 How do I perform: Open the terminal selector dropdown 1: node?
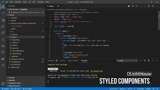pos(127,60)
